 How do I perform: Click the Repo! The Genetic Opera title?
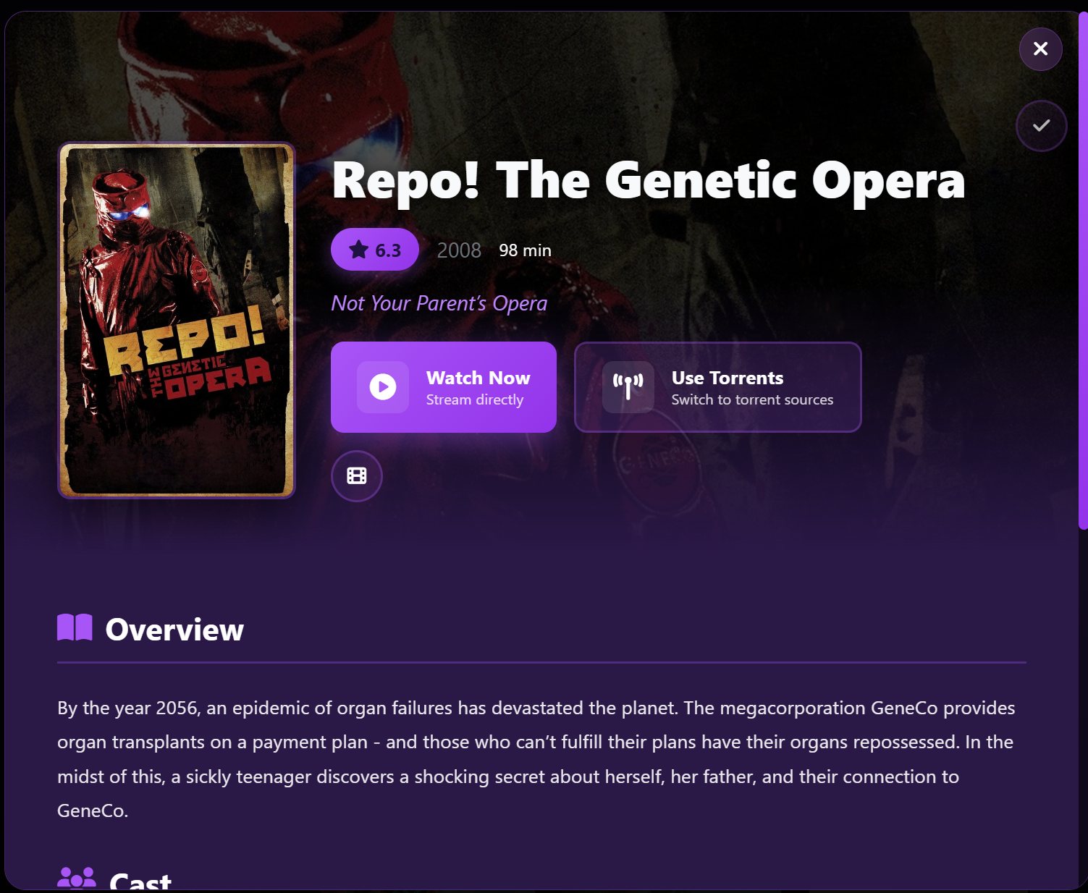[649, 180]
